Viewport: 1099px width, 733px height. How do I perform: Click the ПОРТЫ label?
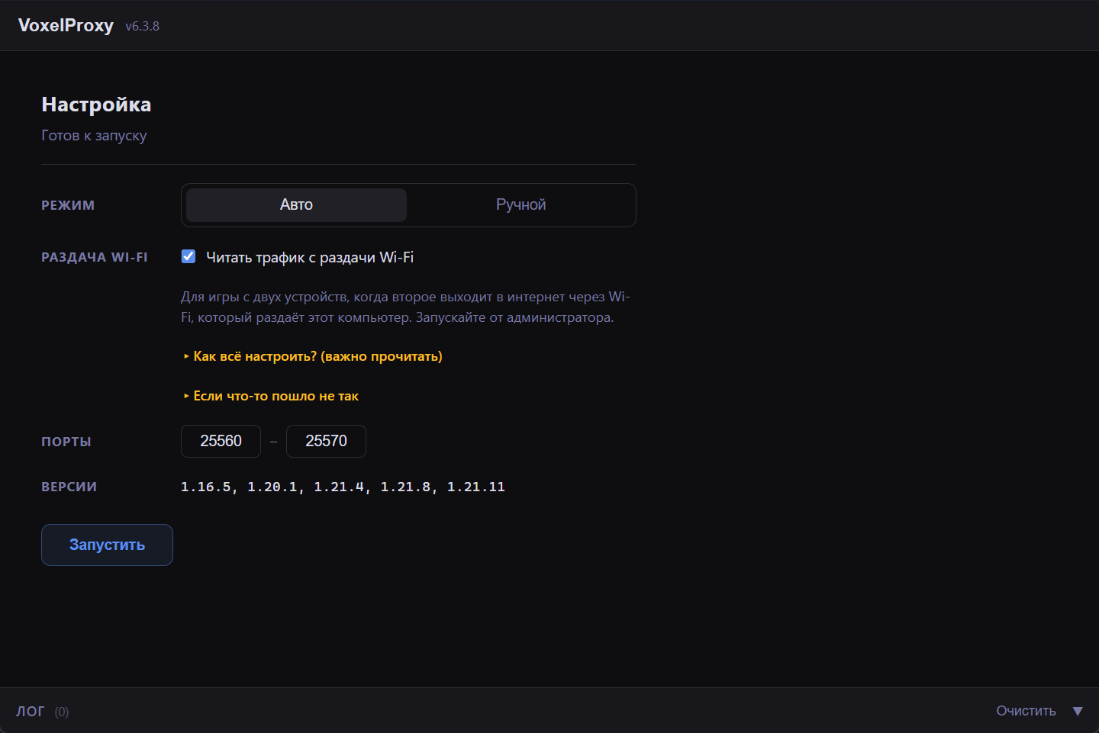66,442
